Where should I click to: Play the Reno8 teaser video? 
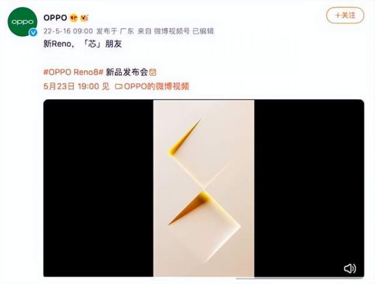click(204, 189)
